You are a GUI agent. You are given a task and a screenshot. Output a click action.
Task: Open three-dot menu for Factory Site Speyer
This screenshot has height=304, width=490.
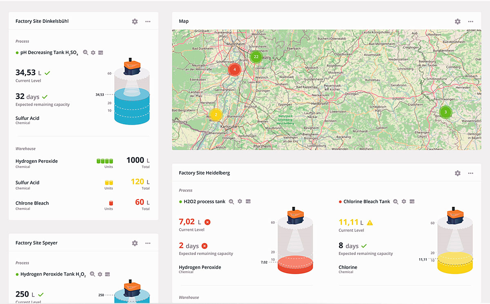(x=148, y=243)
